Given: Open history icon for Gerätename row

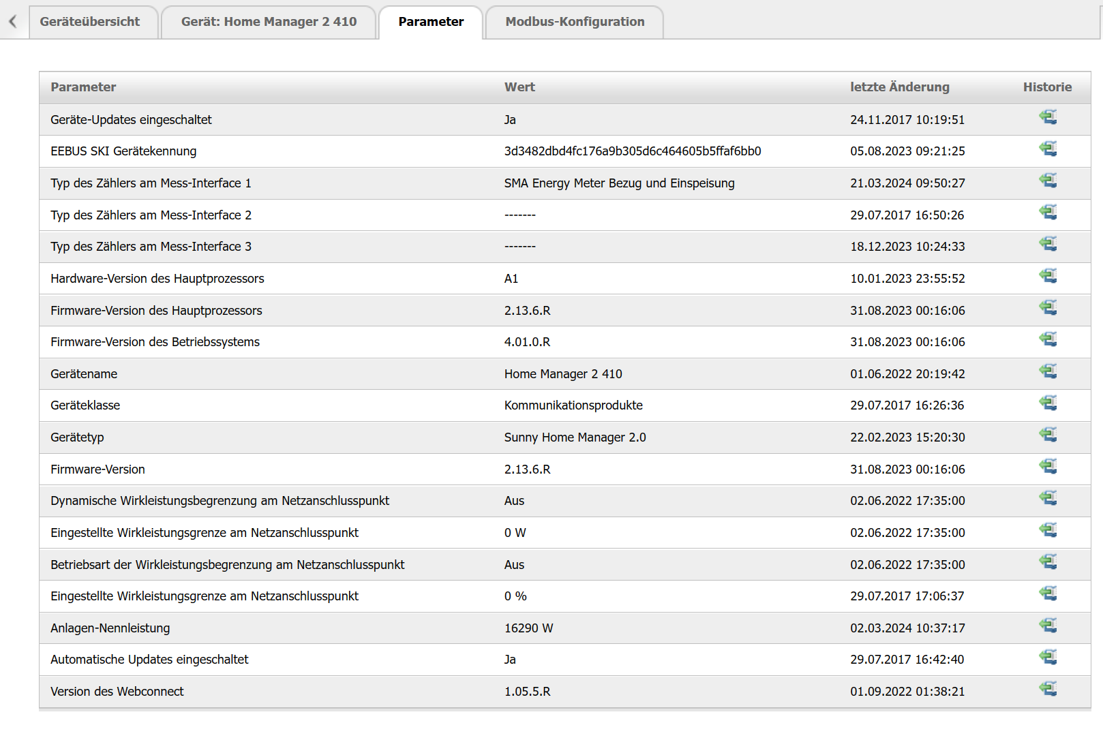Looking at the screenshot, I should (x=1048, y=371).
